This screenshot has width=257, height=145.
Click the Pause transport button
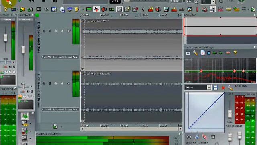[55, 1]
